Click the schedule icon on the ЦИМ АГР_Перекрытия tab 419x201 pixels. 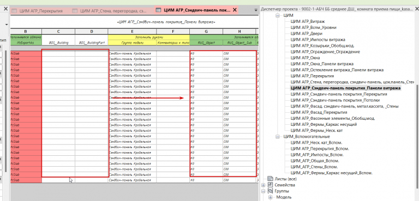pyautogui.click(x=14, y=11)
